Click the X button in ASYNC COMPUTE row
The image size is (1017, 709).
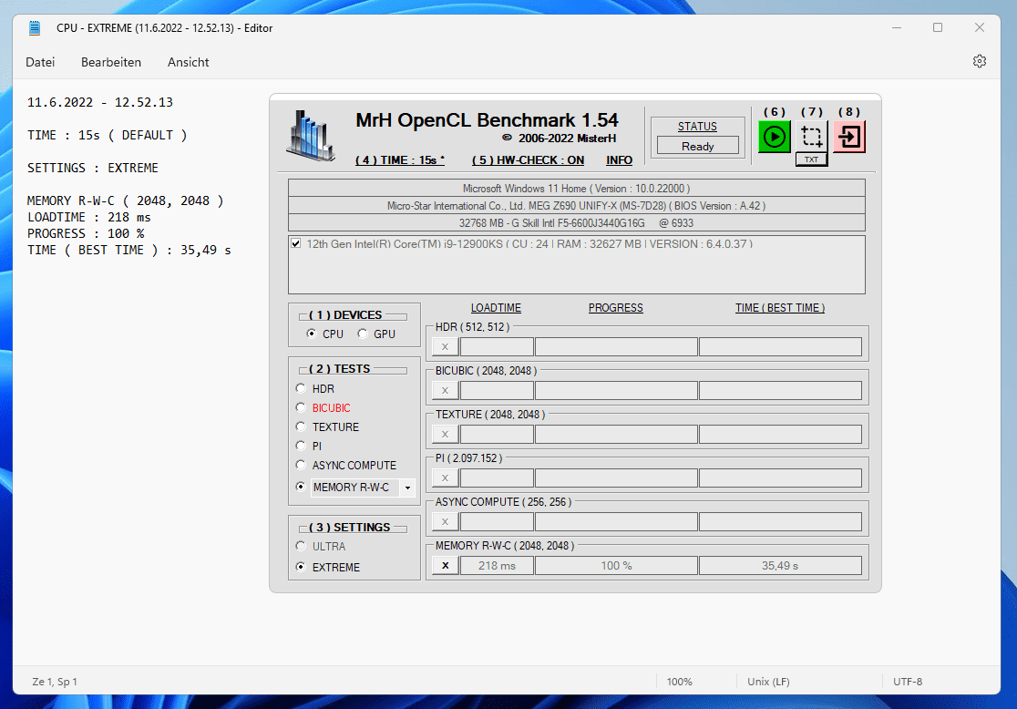[445, 521]
